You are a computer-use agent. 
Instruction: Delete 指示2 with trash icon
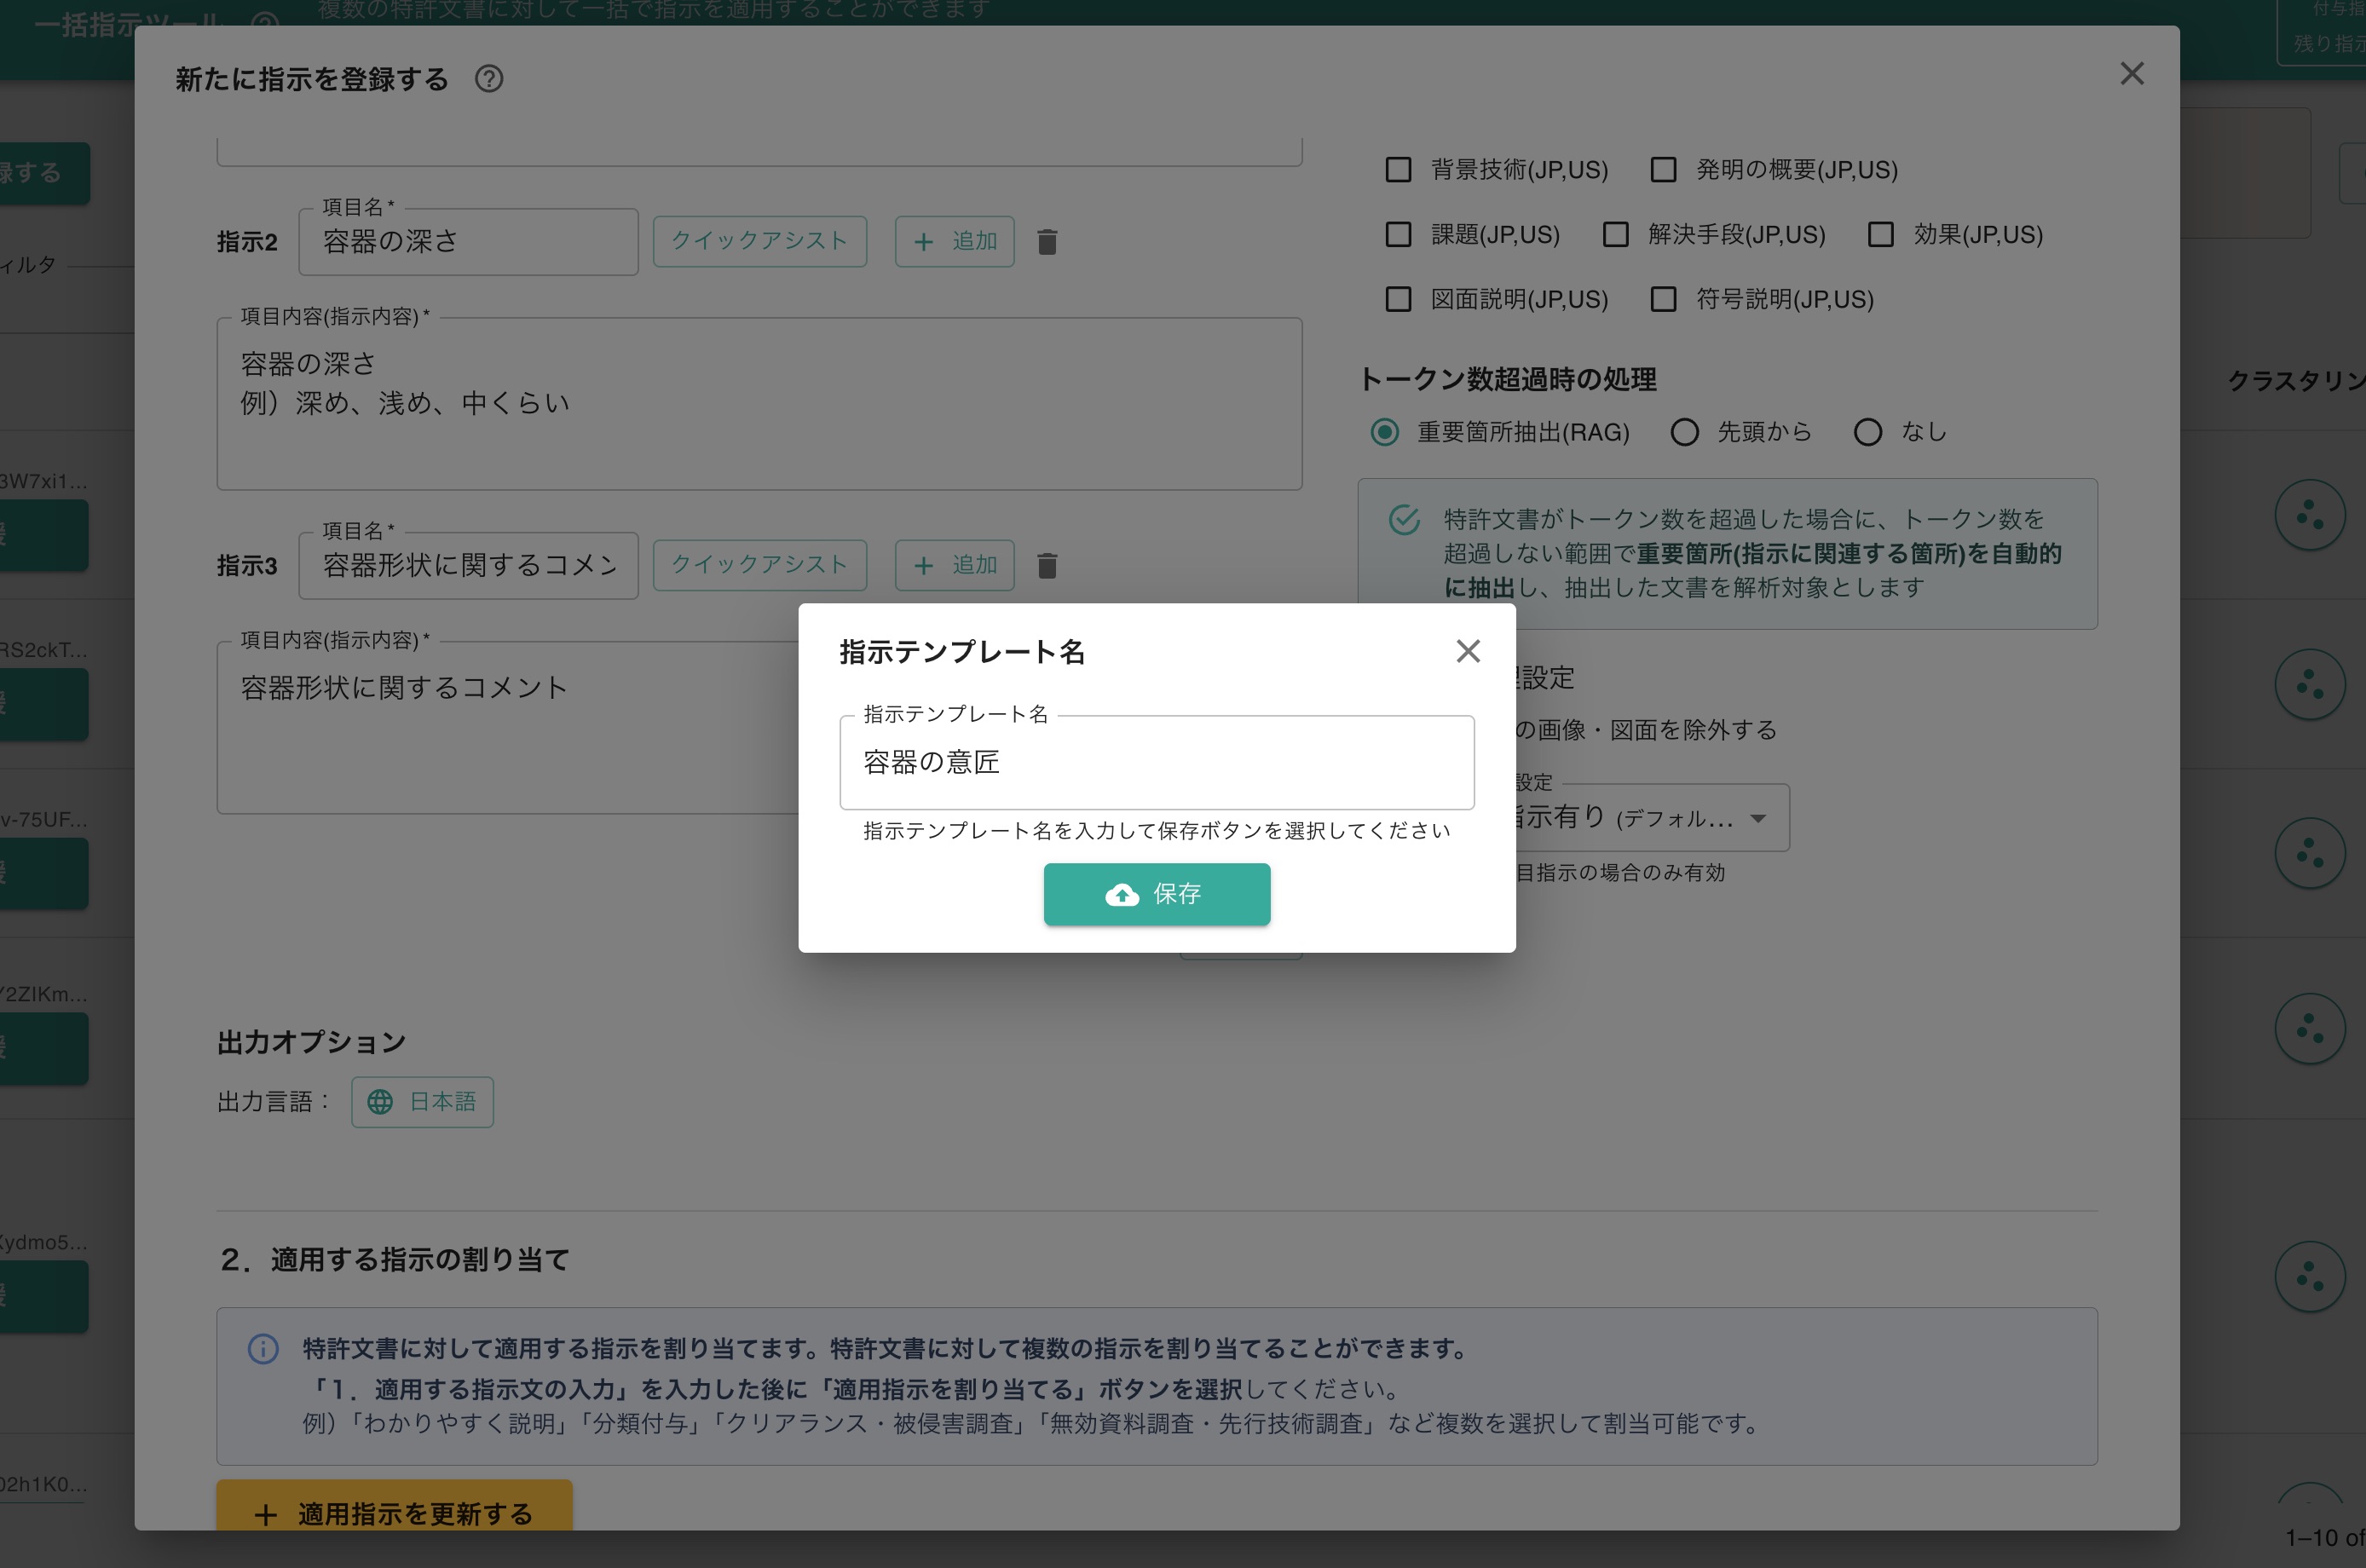[x=1047, y=242]
